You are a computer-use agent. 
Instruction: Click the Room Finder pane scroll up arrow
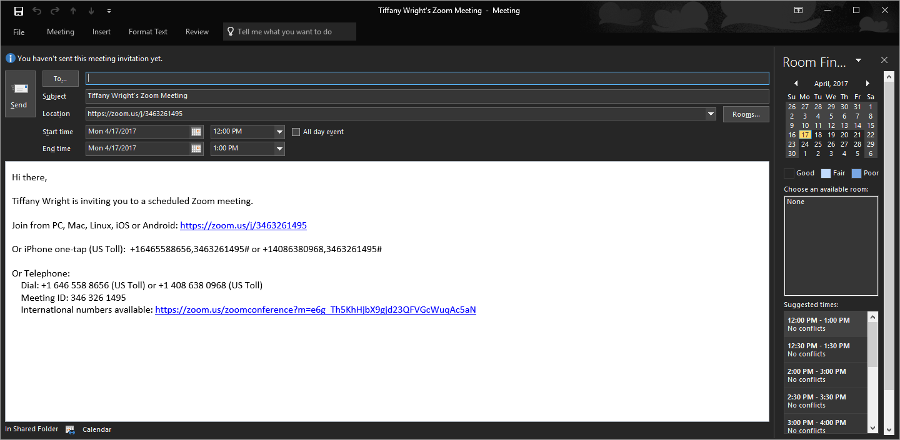pyautogui.click(x=889, y=76)
